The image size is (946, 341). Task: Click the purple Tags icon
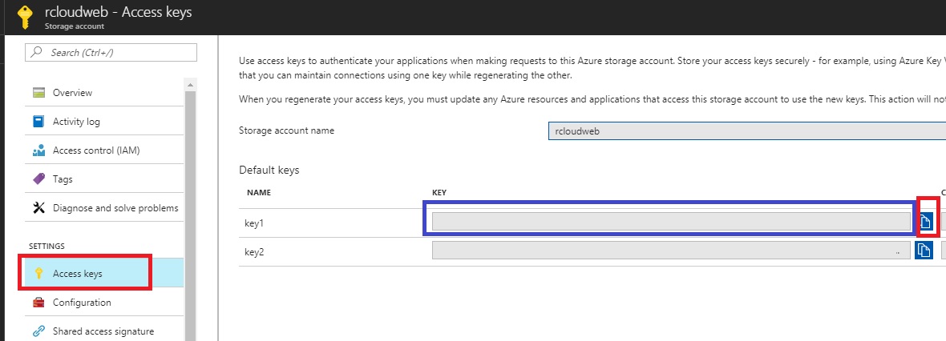[38, 179]
